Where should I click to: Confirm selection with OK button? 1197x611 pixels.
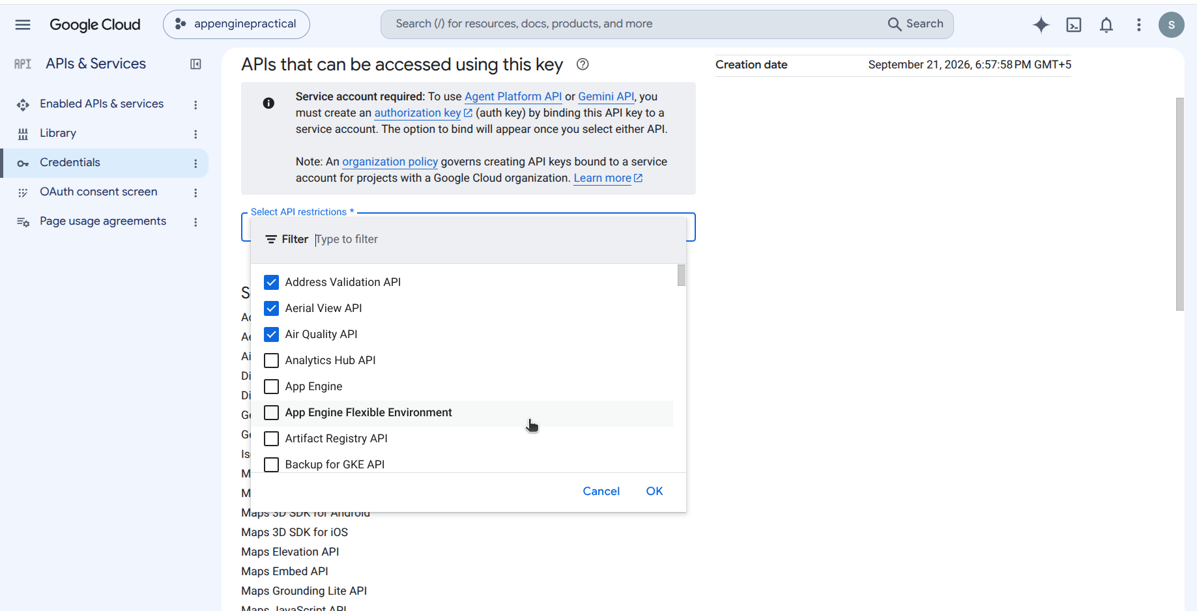(654, 491)
